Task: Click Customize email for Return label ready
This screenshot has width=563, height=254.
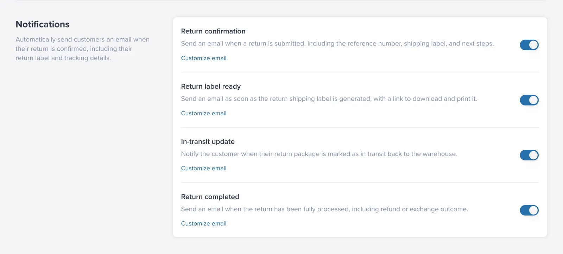Action: click(x=204, y=113)
